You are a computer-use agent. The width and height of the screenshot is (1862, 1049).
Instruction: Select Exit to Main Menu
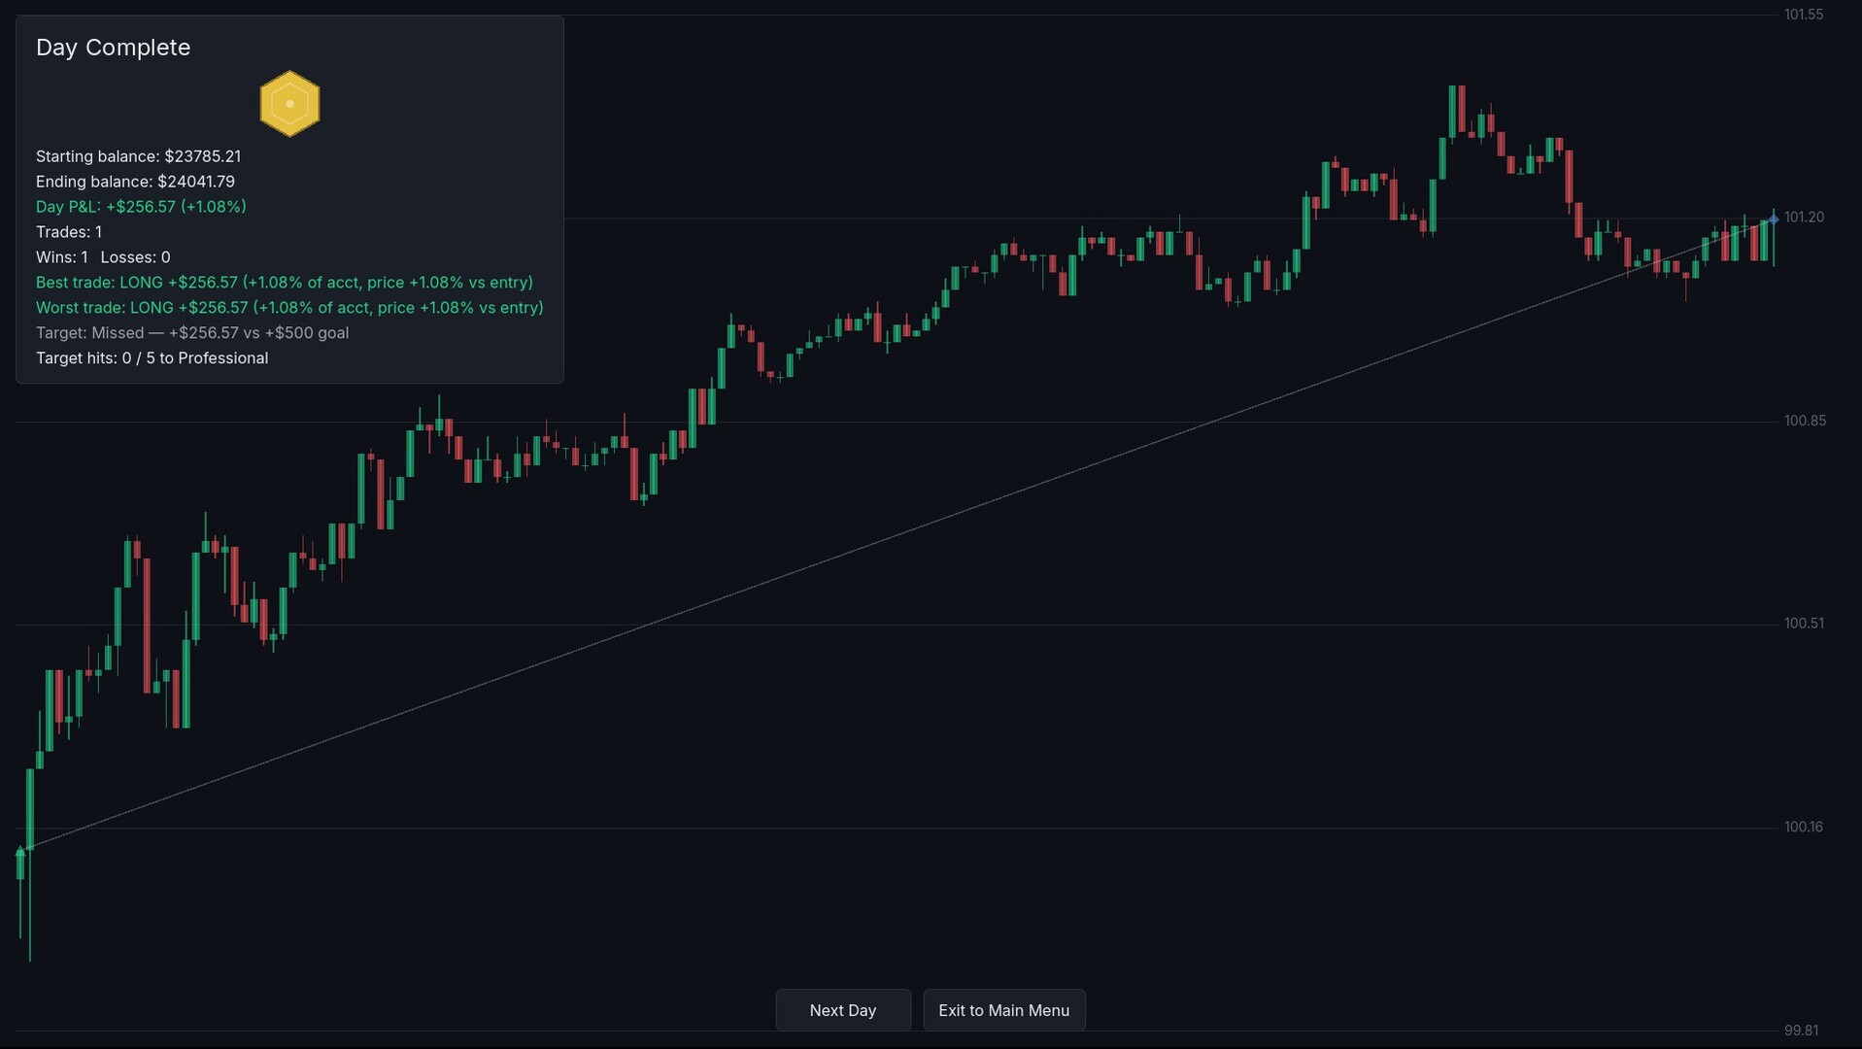coord(1004,1010)
